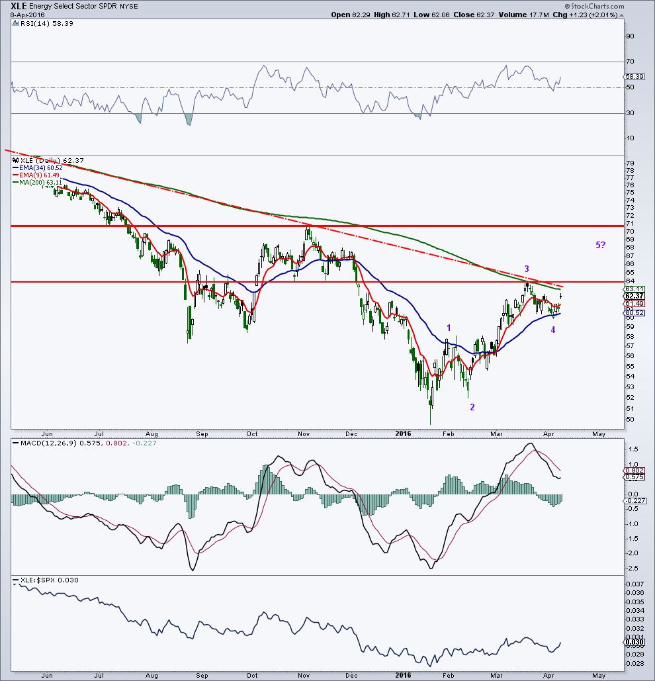Click the RSI value tag 58.39

[x=634, y=77]
